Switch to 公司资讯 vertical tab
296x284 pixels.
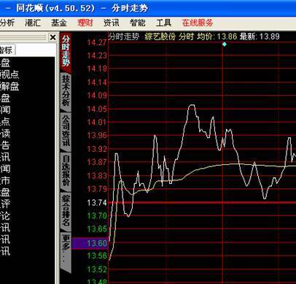66,131
